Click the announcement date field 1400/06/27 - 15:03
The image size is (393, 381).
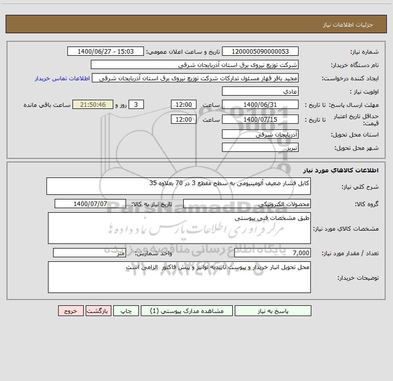106,51
